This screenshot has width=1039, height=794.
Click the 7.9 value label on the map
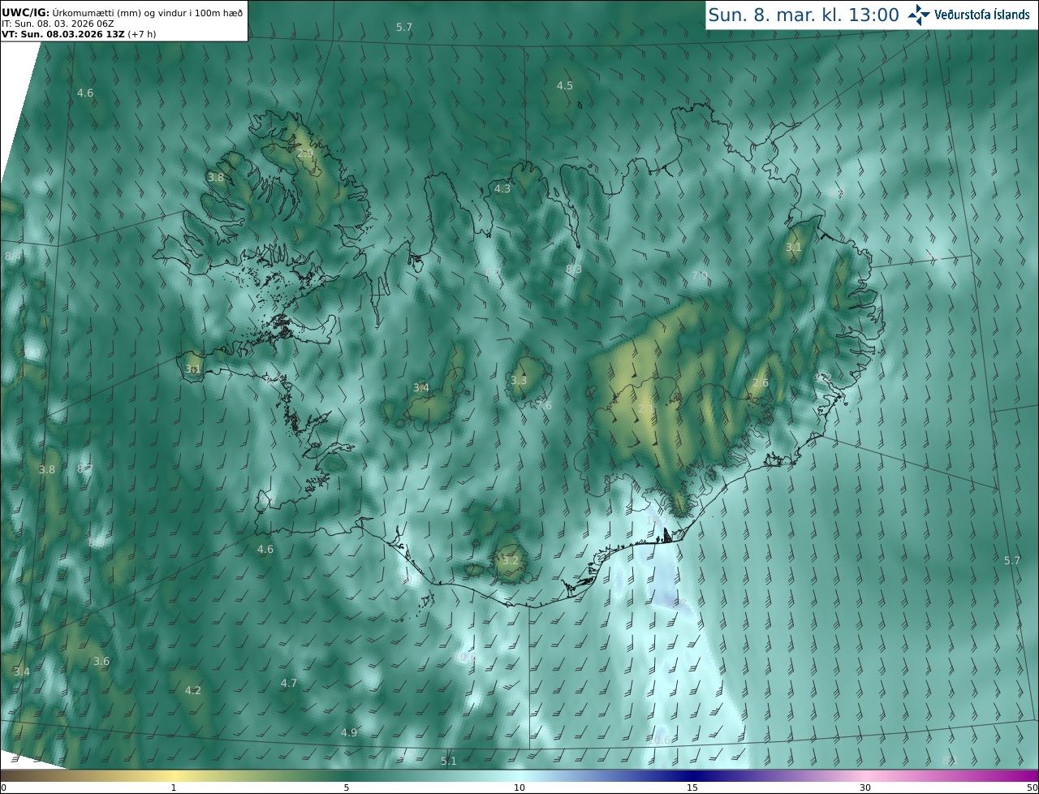click(x=700, y=275)
